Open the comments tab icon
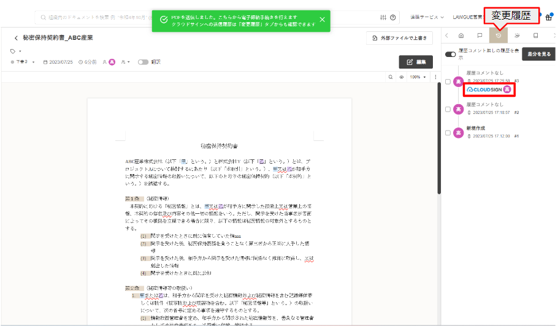The width and height of the screenshot is (558, 326). 480,36
